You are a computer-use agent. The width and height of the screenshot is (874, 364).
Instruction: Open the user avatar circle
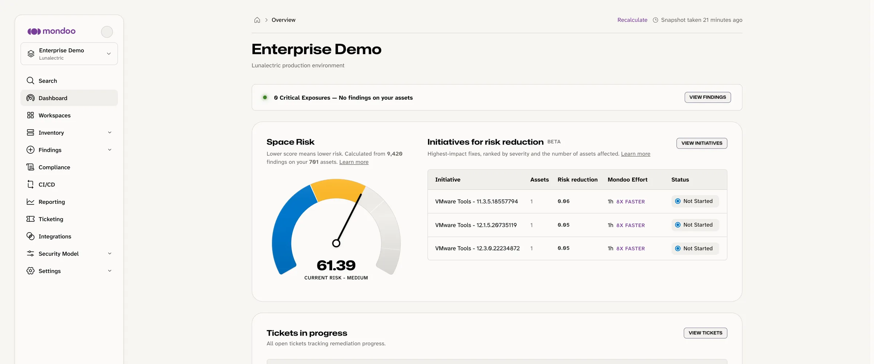tap(107, 32)
